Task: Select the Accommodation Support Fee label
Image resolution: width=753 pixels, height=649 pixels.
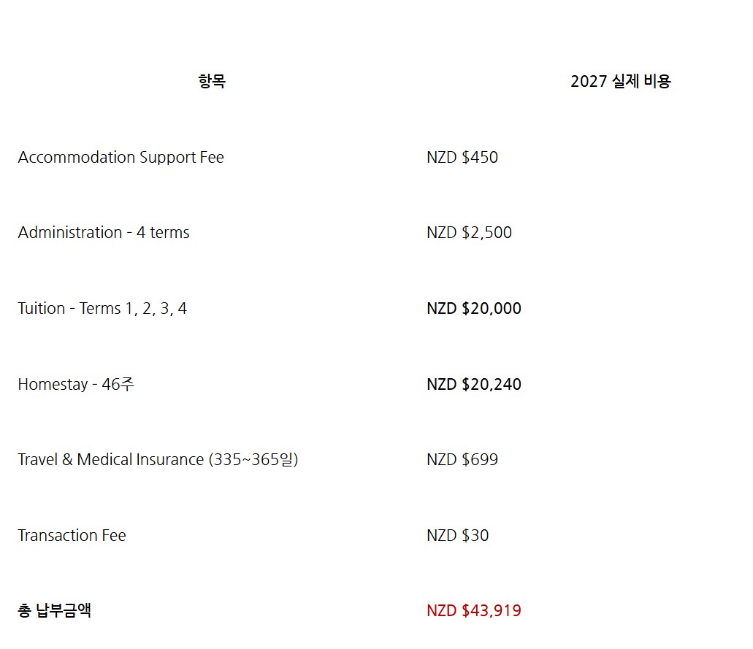Action: 121,158
